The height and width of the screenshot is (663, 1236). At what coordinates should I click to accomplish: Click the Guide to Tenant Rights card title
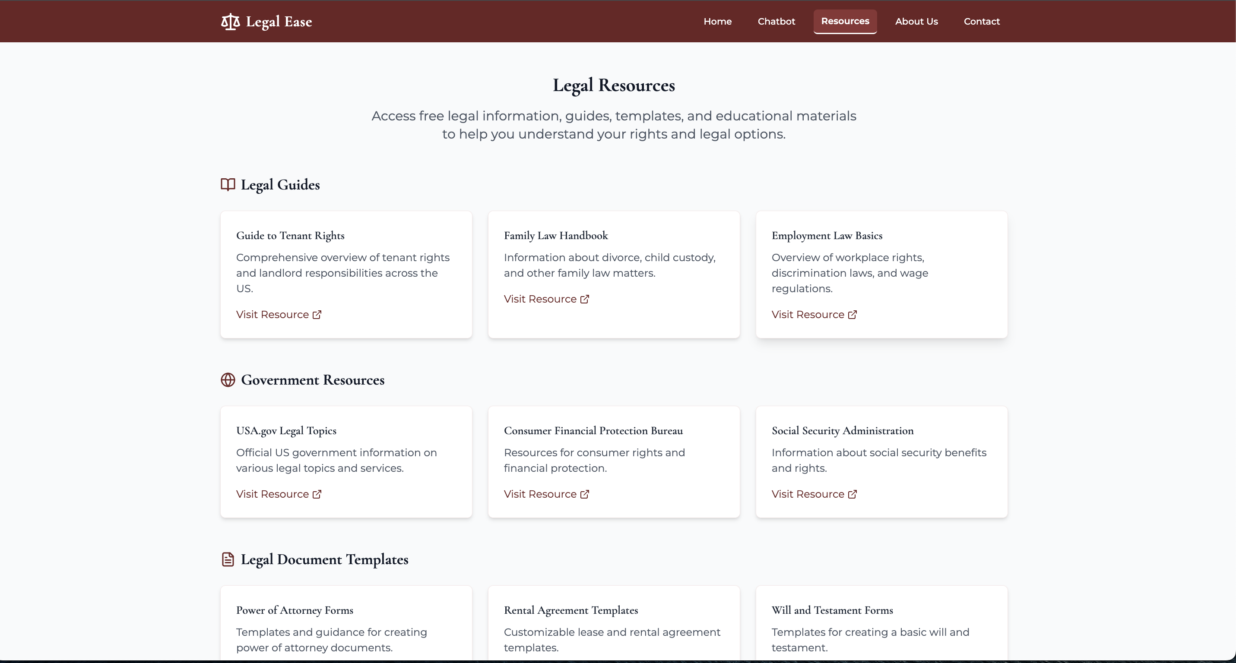coord(290,235)
